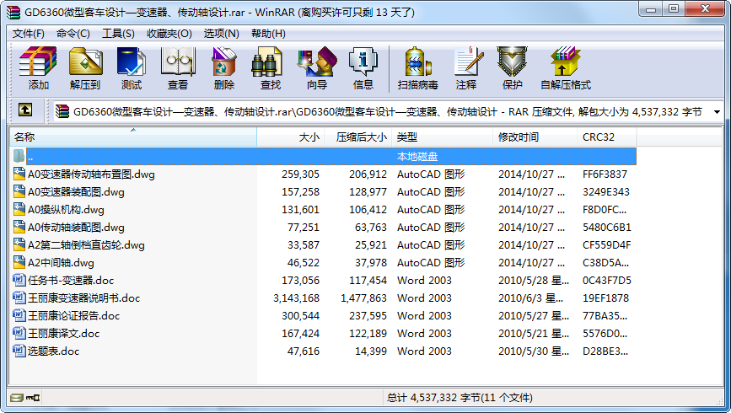
Task: Open the 向导 (Wizard) tool
Action: pos(316,68)
